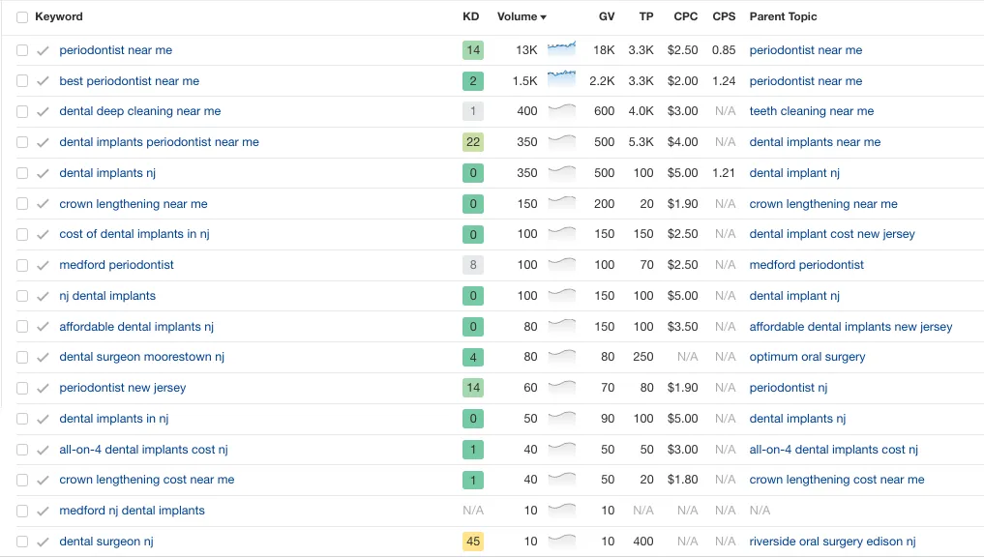View volume trend chart for periodontist near me

click(x=561, y=48)
